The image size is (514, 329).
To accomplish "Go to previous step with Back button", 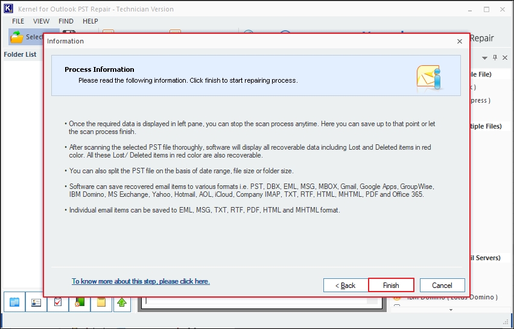I will point(346,286).
